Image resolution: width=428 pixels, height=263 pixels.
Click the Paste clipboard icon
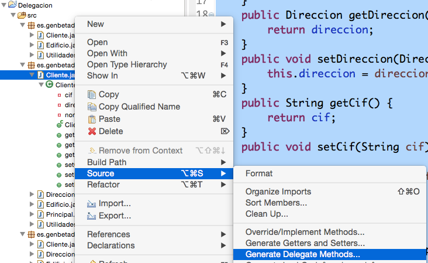[x=92, y=119]
